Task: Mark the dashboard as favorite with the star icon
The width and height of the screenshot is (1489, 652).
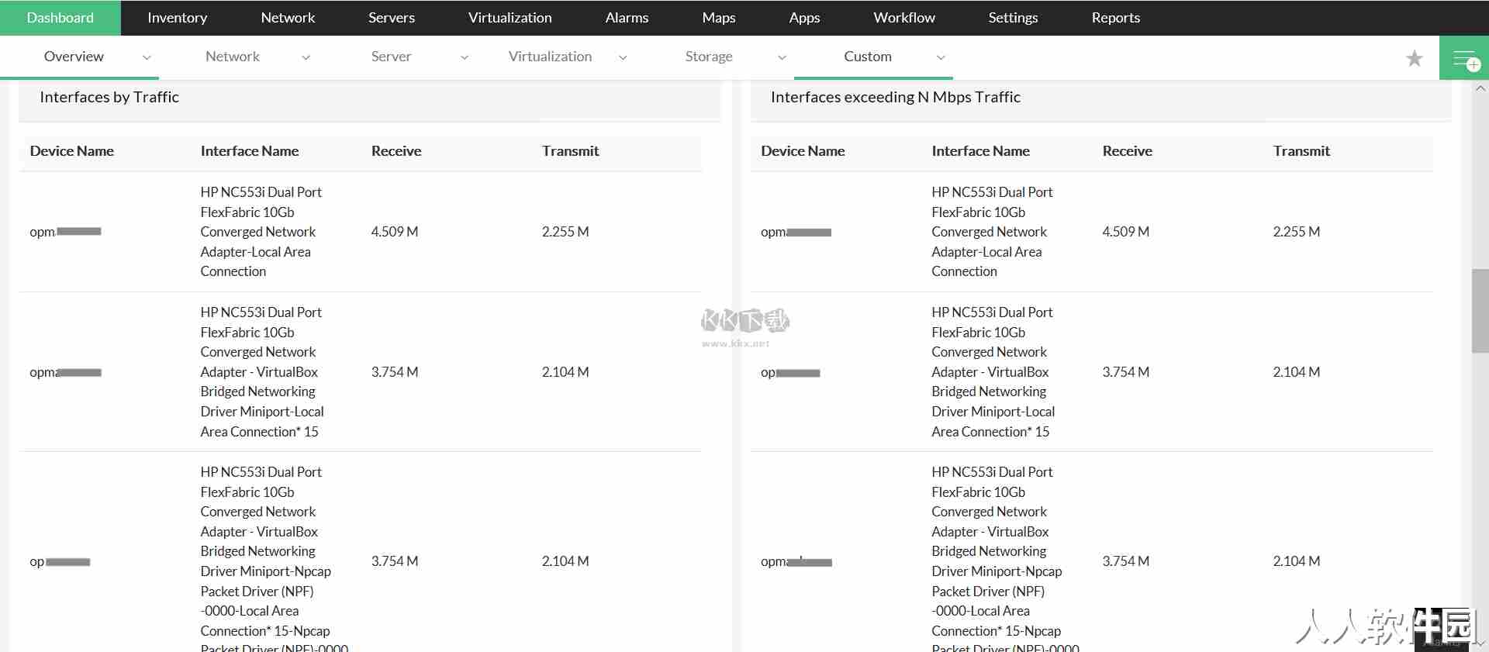Action: (x=1415, y=58)
